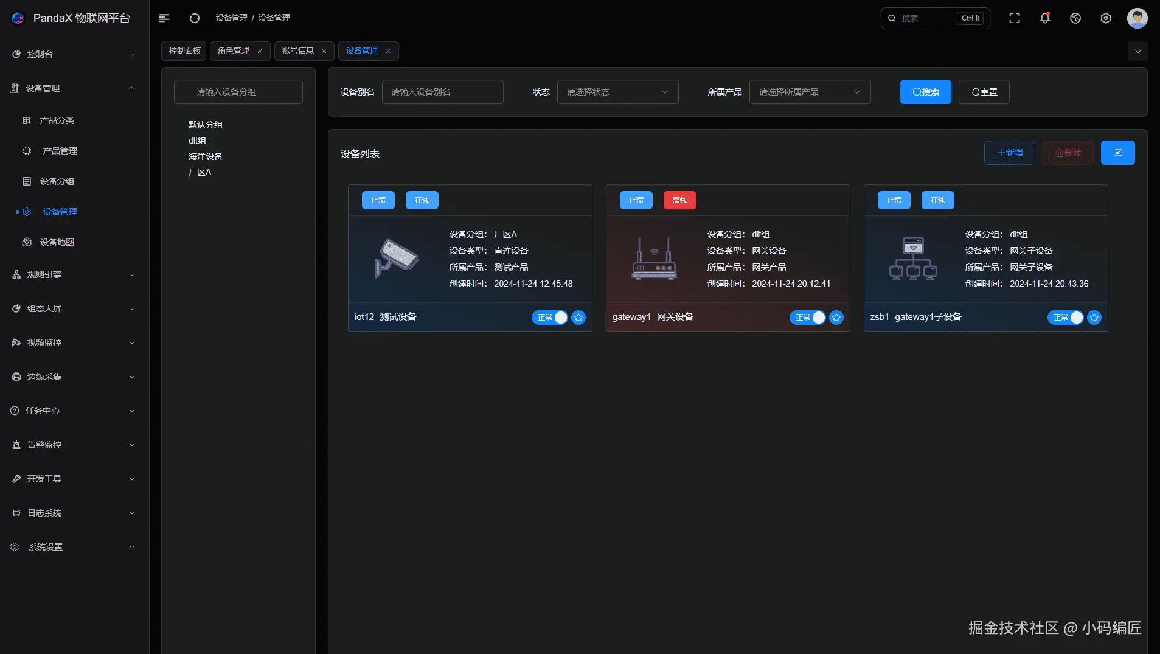Click the 新增 add device button

1010,153
